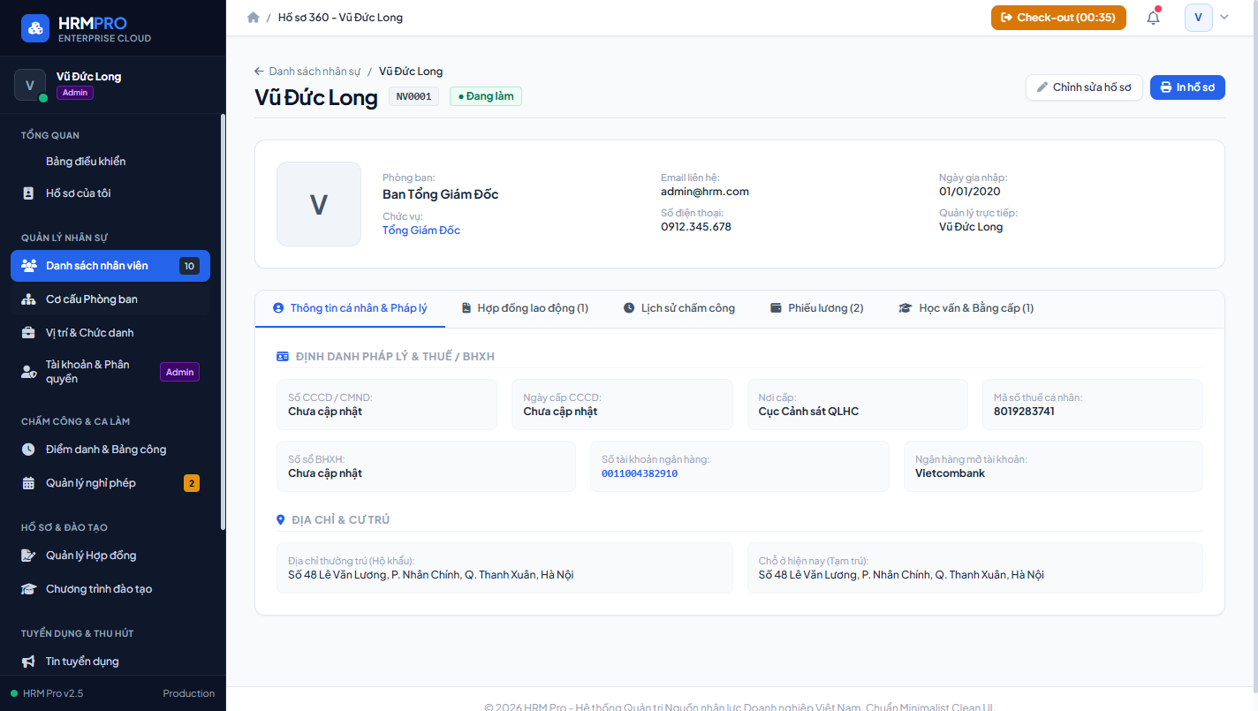Open the V avatar dropdown in header
Viewport: 1258px width, 711px height.
tap(1198, 18)
